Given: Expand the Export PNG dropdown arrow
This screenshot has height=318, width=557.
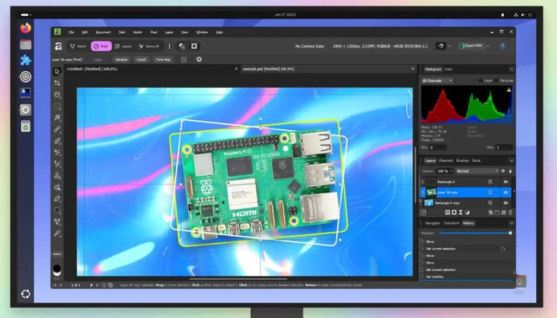Looking at the screenshot, I should pyautogui.click(x=488, y=46).
